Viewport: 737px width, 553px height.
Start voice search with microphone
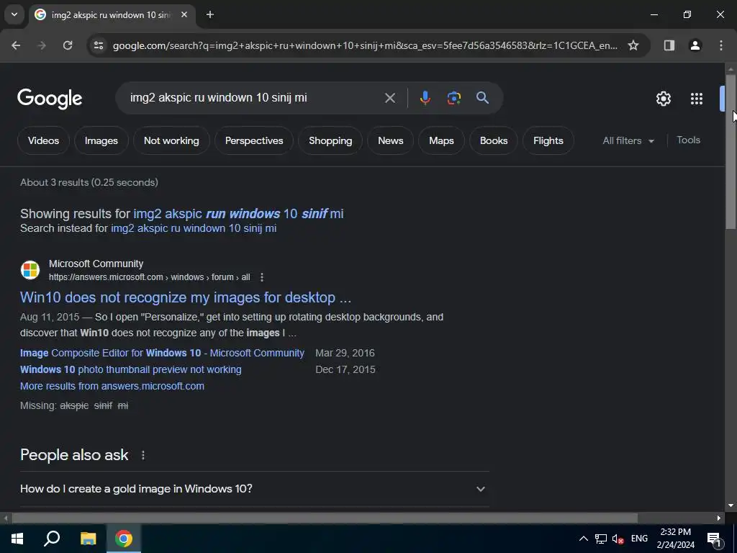[x=425, y=98]
